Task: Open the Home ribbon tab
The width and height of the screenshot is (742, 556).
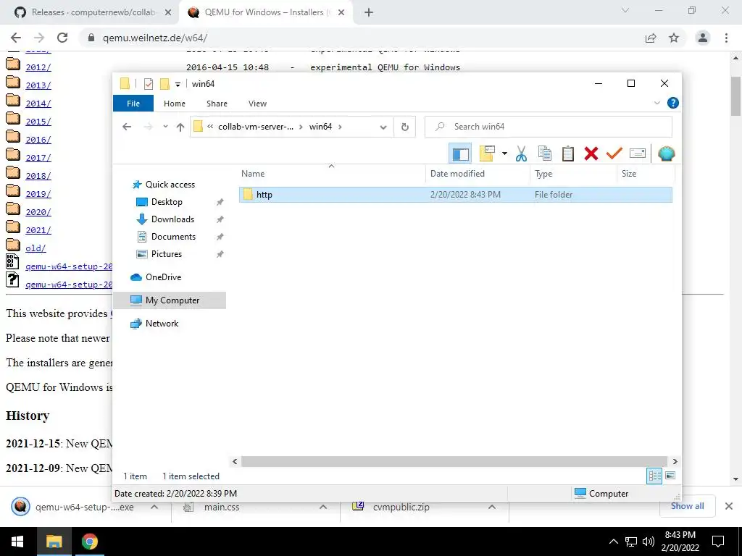Action: pos(175,104)
